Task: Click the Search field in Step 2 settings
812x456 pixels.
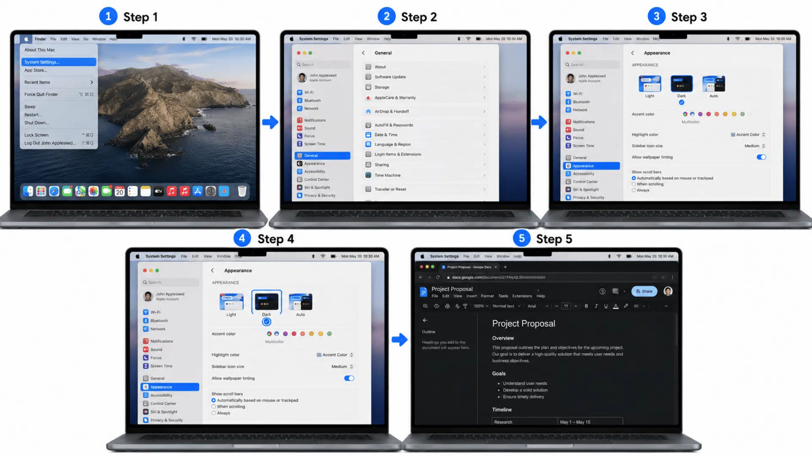Action: 323,65
